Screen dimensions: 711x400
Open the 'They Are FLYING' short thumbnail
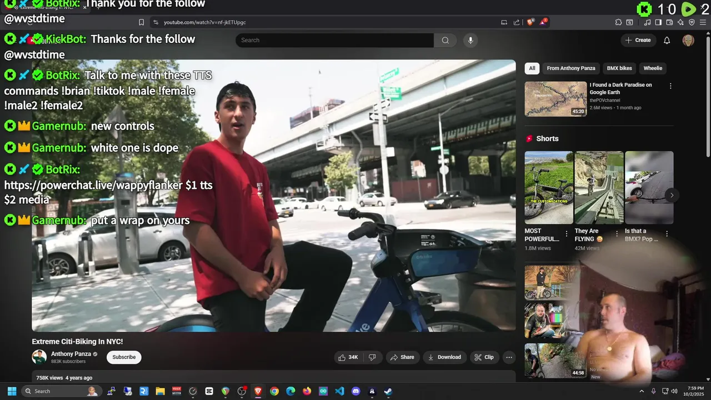[599, 188]
